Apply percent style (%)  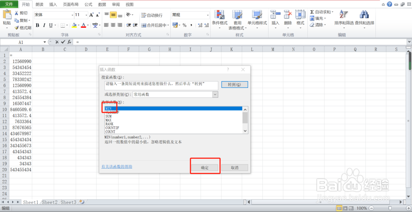click(185, 25)
